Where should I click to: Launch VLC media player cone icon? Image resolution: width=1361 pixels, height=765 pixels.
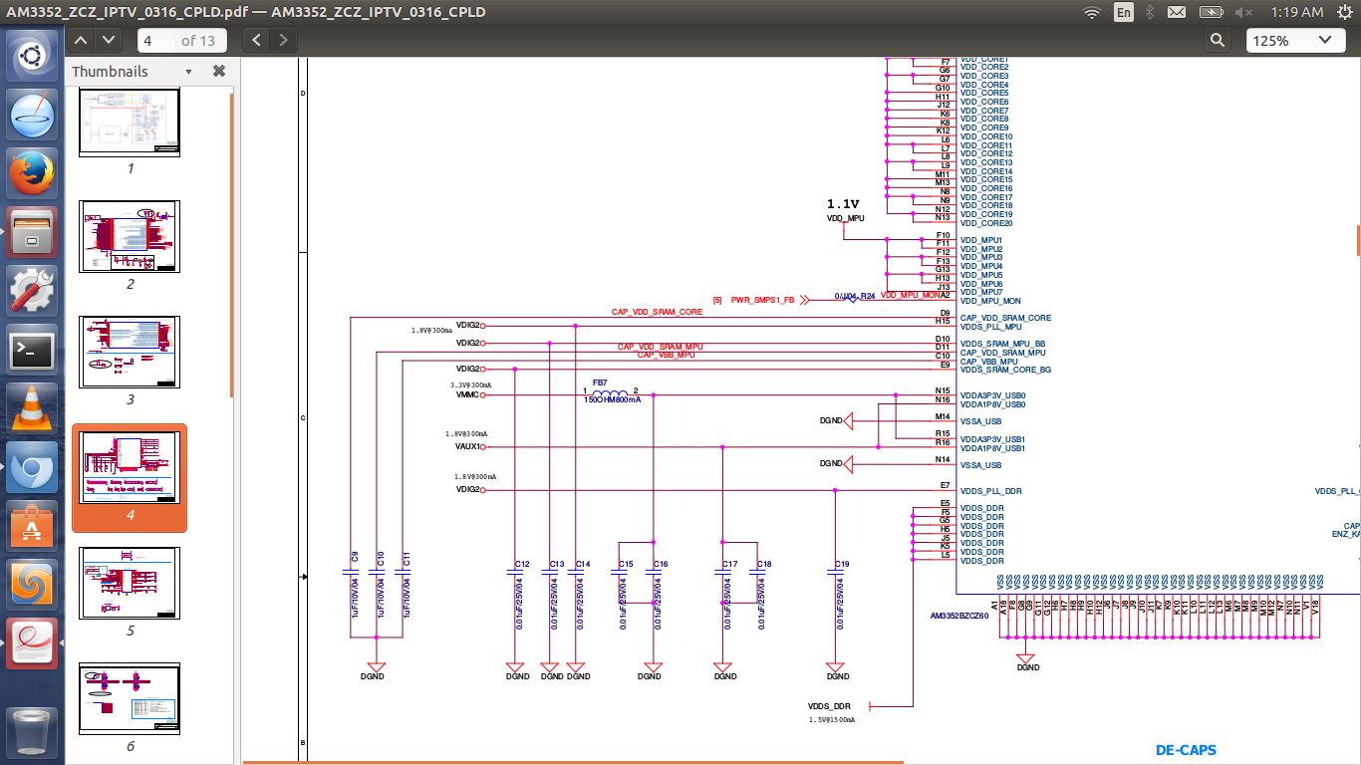pos(32,408)
